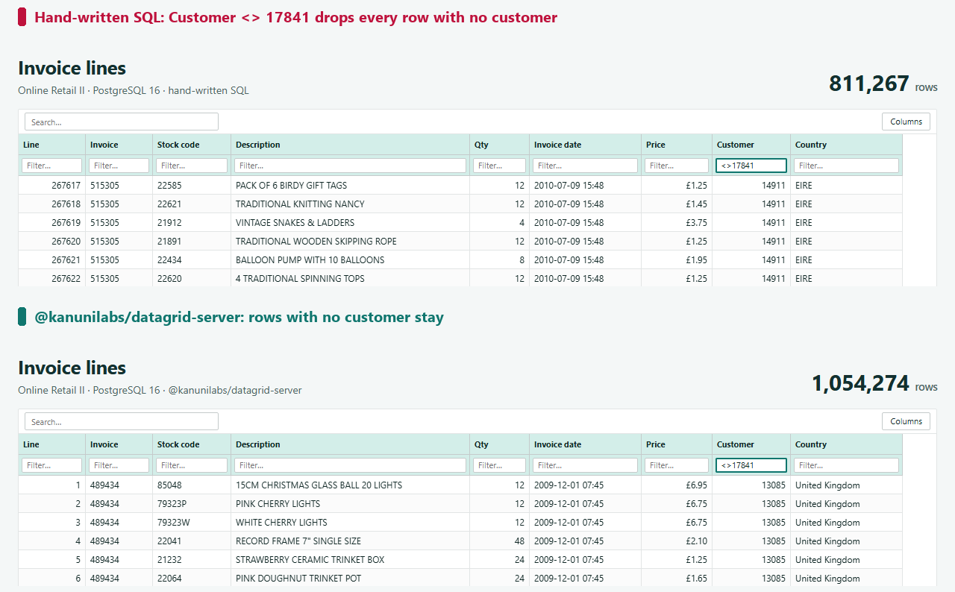Click Customer filter <>17841 in datagrid-server grid
The width and height of the screenshot is (955, 592).
tap(751, 465)
